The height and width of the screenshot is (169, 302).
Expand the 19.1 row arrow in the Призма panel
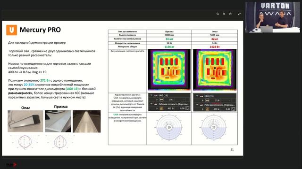tap(157, 100)
